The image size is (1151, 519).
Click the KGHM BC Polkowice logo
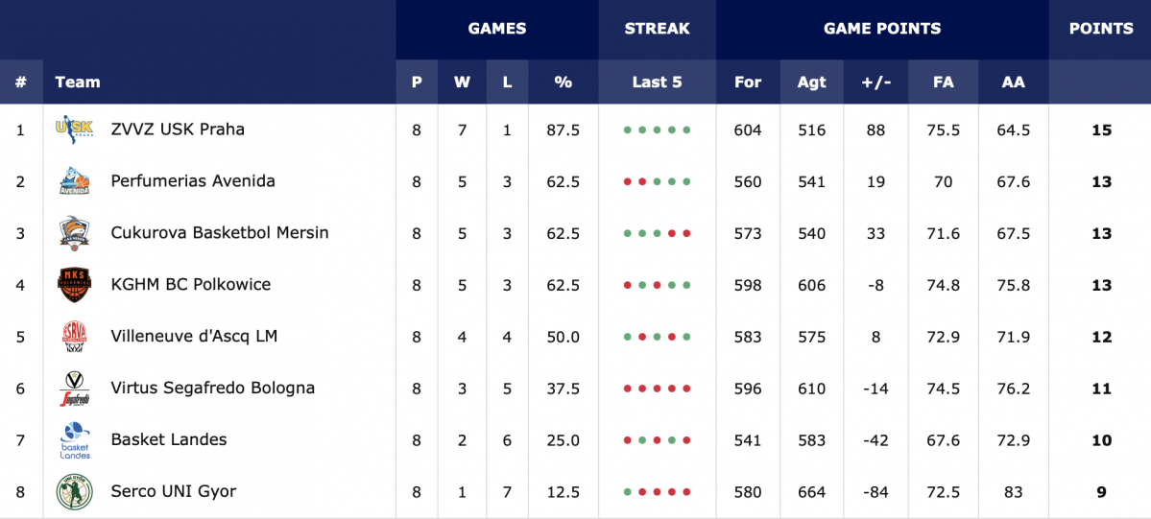(x=74, y=285)
